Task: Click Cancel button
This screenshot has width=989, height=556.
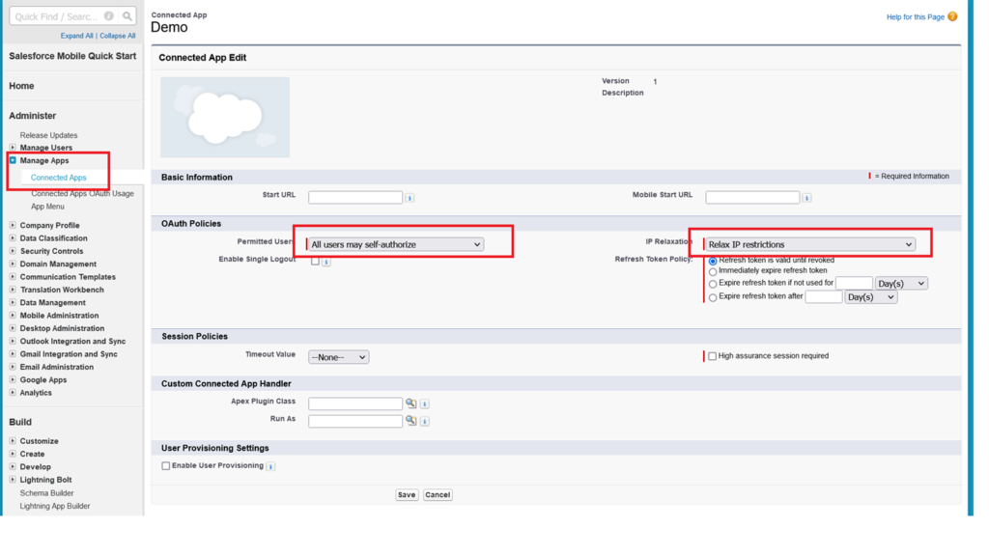Action: [x=438, y=495]
